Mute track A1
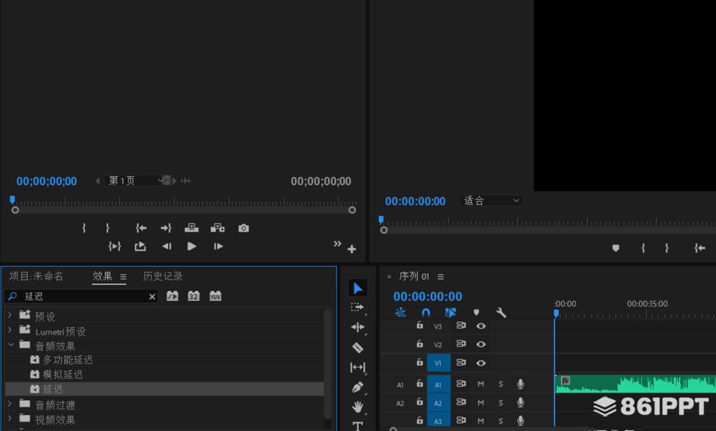716x431 pixels. (x=481, y=384)
